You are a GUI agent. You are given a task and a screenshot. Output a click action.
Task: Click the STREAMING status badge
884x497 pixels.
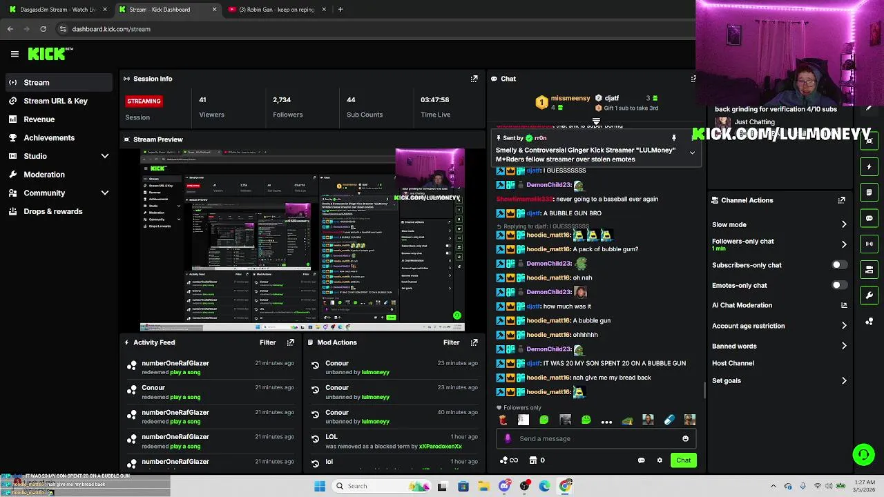coord(144,101)
